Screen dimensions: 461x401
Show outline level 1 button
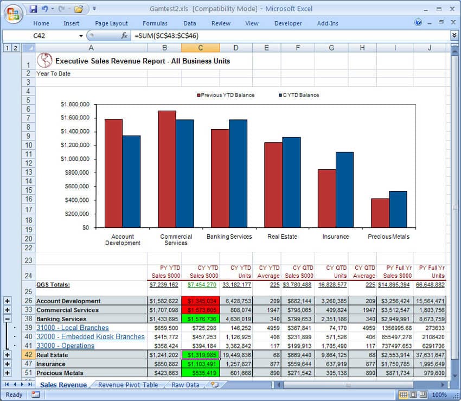[7, 48]
